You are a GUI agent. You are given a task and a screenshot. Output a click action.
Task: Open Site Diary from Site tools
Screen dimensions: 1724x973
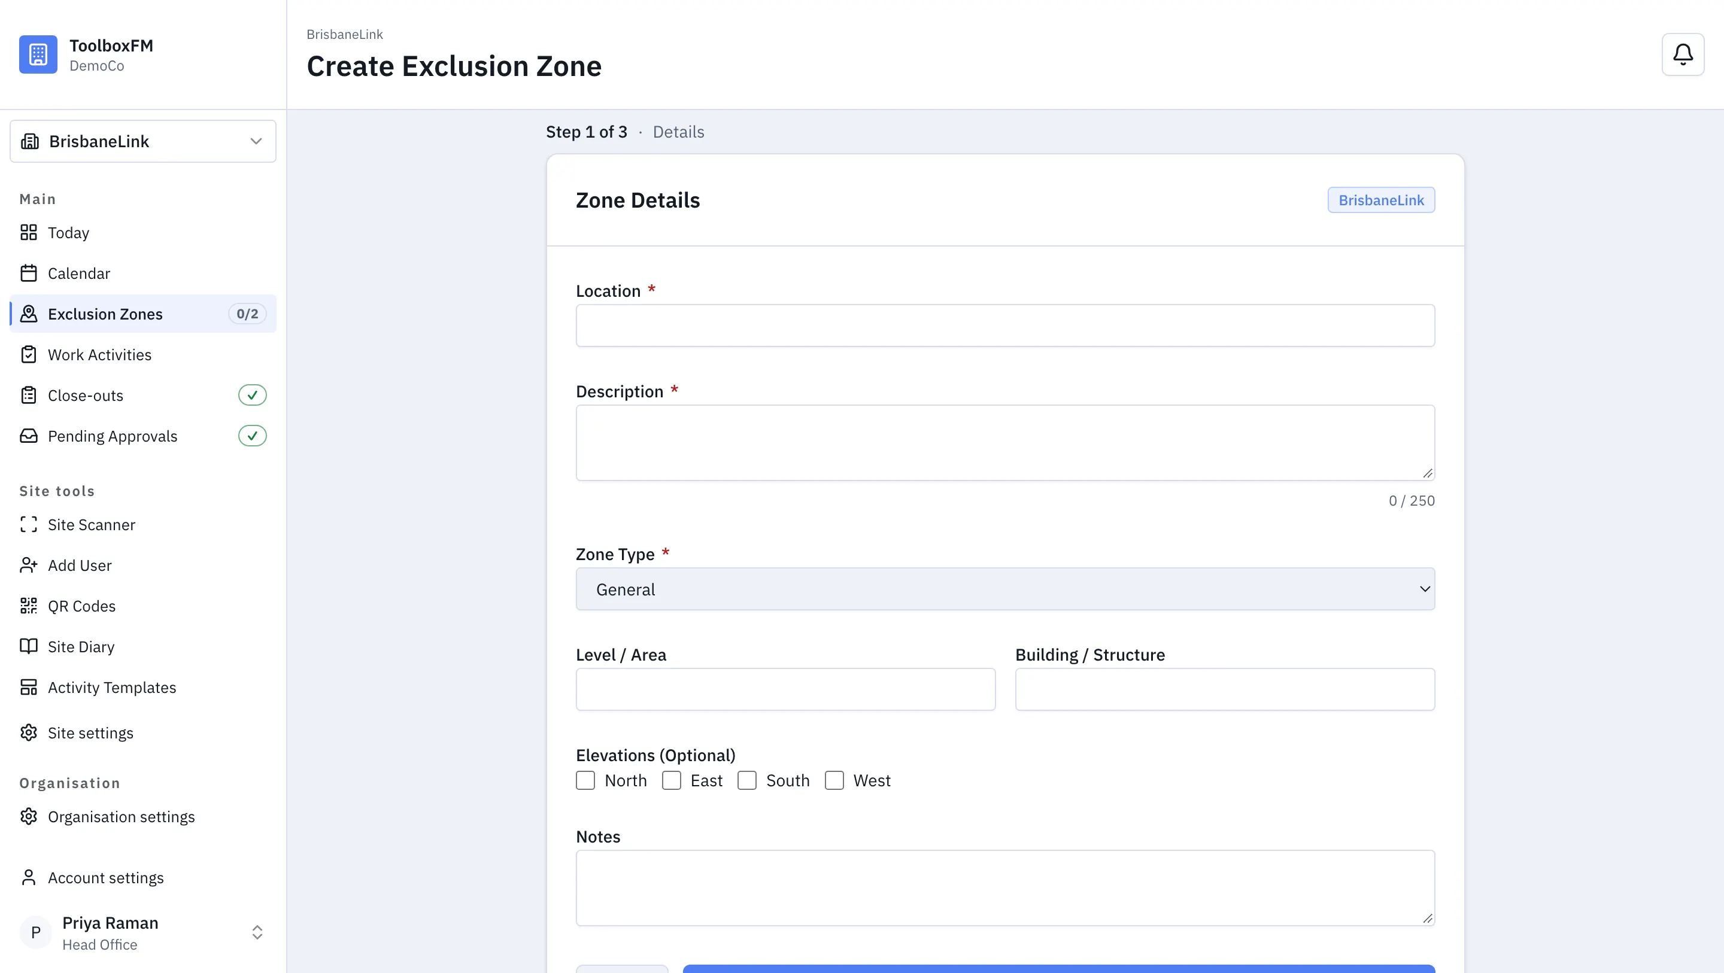[x=143, y=646]
